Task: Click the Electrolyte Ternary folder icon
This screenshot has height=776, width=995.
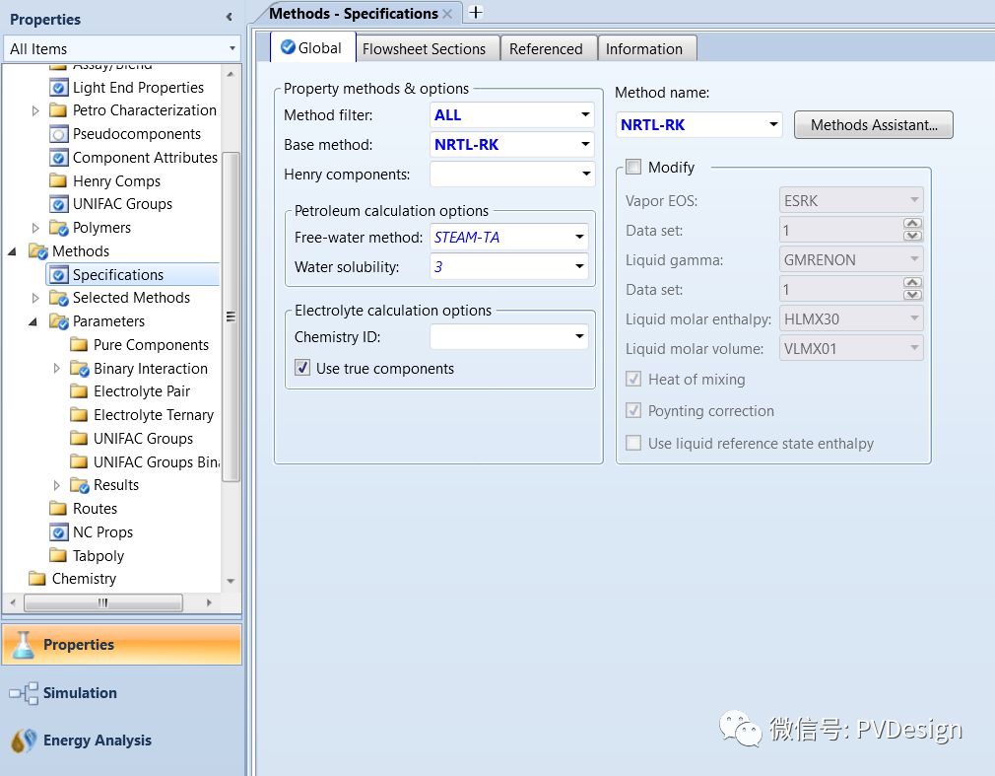Action: tap(79, 414)
